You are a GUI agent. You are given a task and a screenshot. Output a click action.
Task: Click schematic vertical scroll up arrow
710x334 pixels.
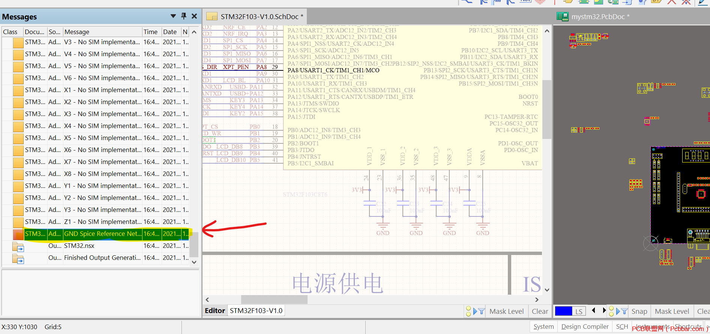click(x=547, y=31)
